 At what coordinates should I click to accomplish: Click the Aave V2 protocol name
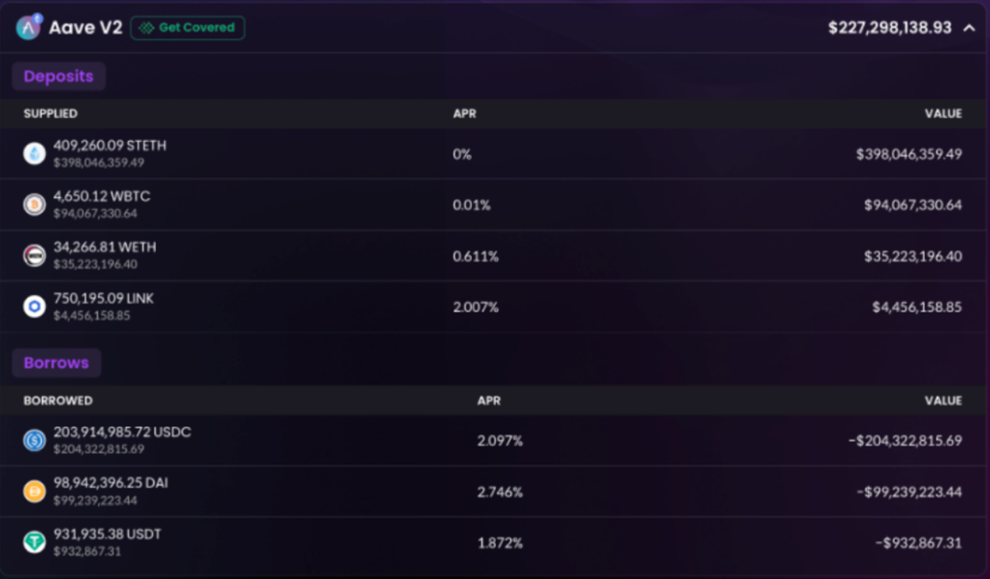tap(85, 27)
